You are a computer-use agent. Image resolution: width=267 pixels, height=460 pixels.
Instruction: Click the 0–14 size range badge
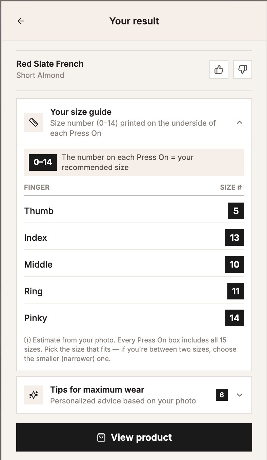(43, 162)
